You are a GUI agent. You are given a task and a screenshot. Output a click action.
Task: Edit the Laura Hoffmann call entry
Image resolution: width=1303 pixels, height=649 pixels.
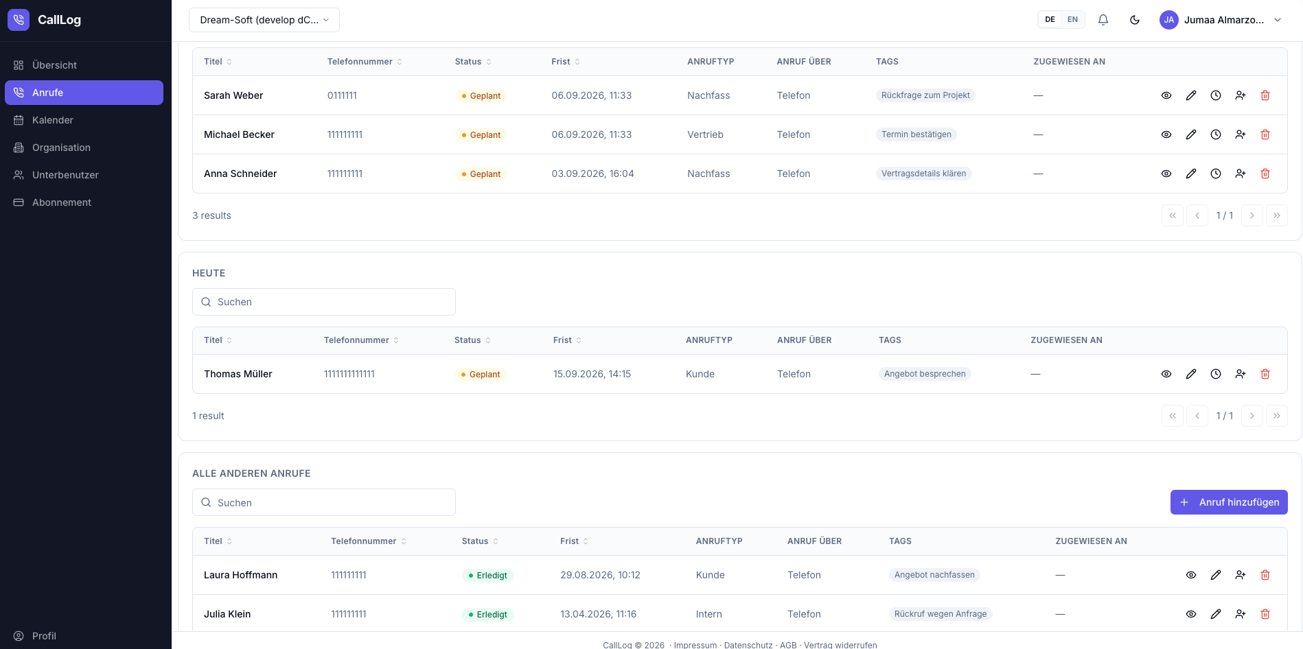click(x=1216, y=575)
